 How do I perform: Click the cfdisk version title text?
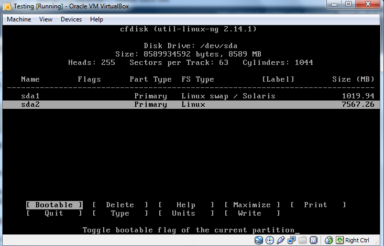tap(188, 29)
